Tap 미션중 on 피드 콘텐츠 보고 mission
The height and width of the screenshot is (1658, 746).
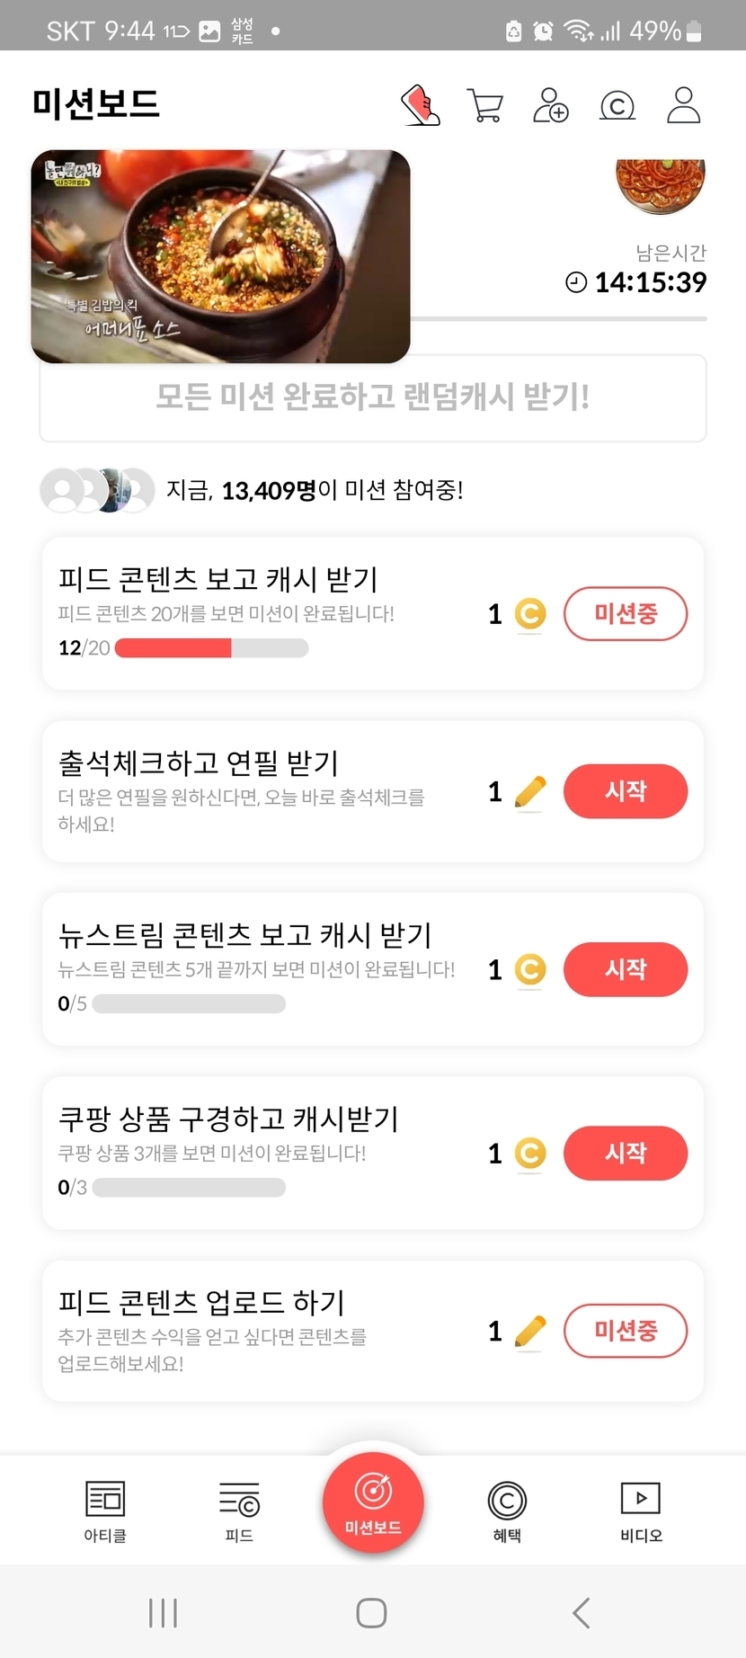(x=626, y=614)
